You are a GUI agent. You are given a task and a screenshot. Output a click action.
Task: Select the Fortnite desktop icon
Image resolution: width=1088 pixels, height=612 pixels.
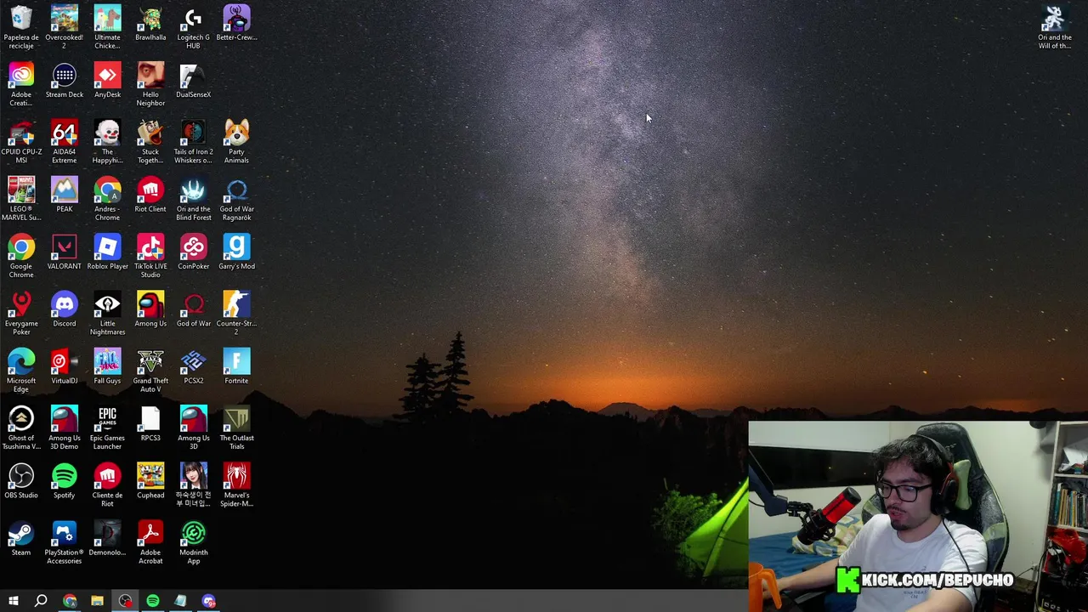(236, 366)
